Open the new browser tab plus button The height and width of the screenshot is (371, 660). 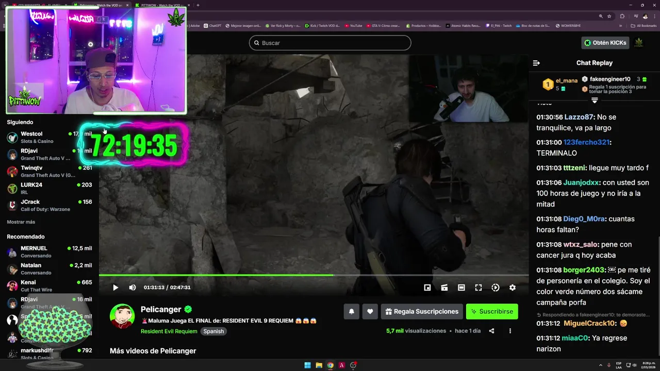[x=198, y=5]
